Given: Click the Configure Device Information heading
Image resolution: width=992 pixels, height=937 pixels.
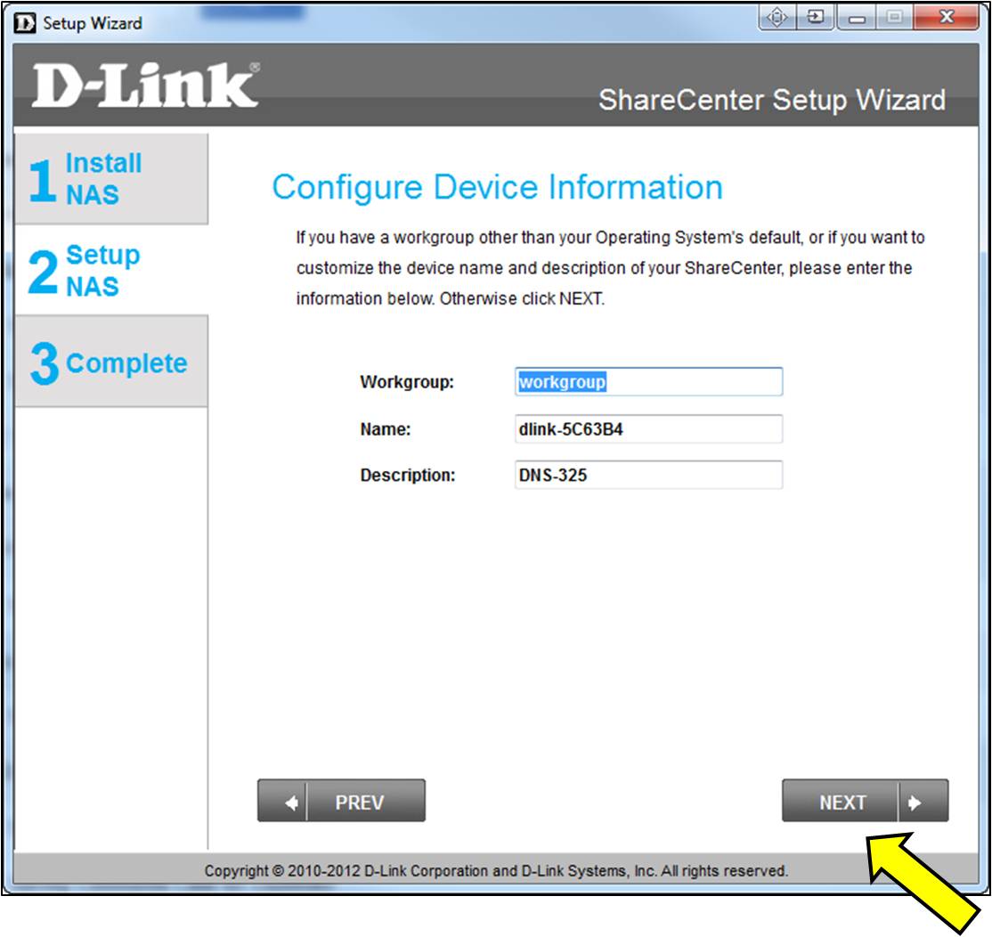Looking at the screenshot, I should [497, 187].
